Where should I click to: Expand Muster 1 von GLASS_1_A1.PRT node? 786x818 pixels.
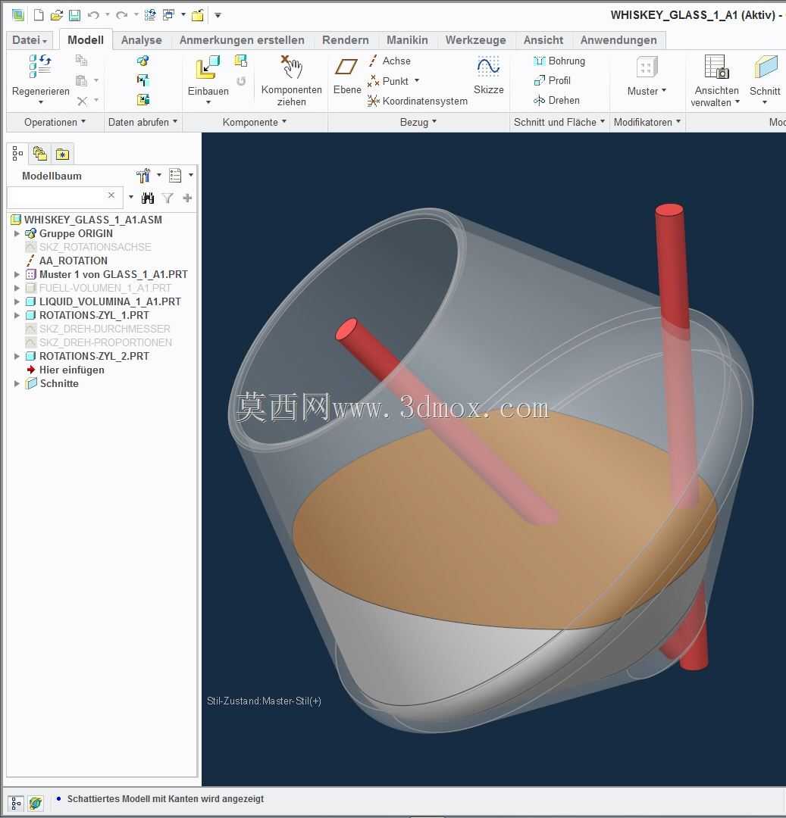tap(17, 274)
